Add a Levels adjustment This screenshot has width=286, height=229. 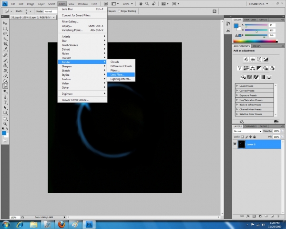[253, 59]
